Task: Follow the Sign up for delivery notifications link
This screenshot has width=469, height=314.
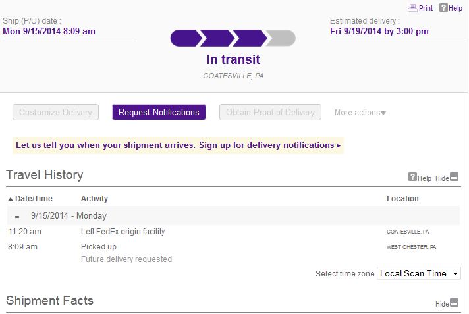Action: 269,145
